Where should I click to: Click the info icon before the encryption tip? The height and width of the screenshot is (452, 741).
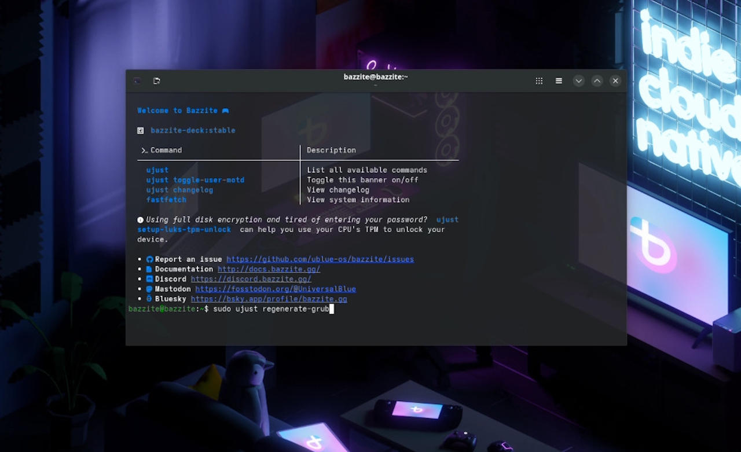click(x=140, y=219)
